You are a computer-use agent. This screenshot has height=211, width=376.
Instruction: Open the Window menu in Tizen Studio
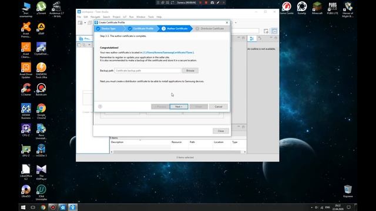[x=141, y=17]
